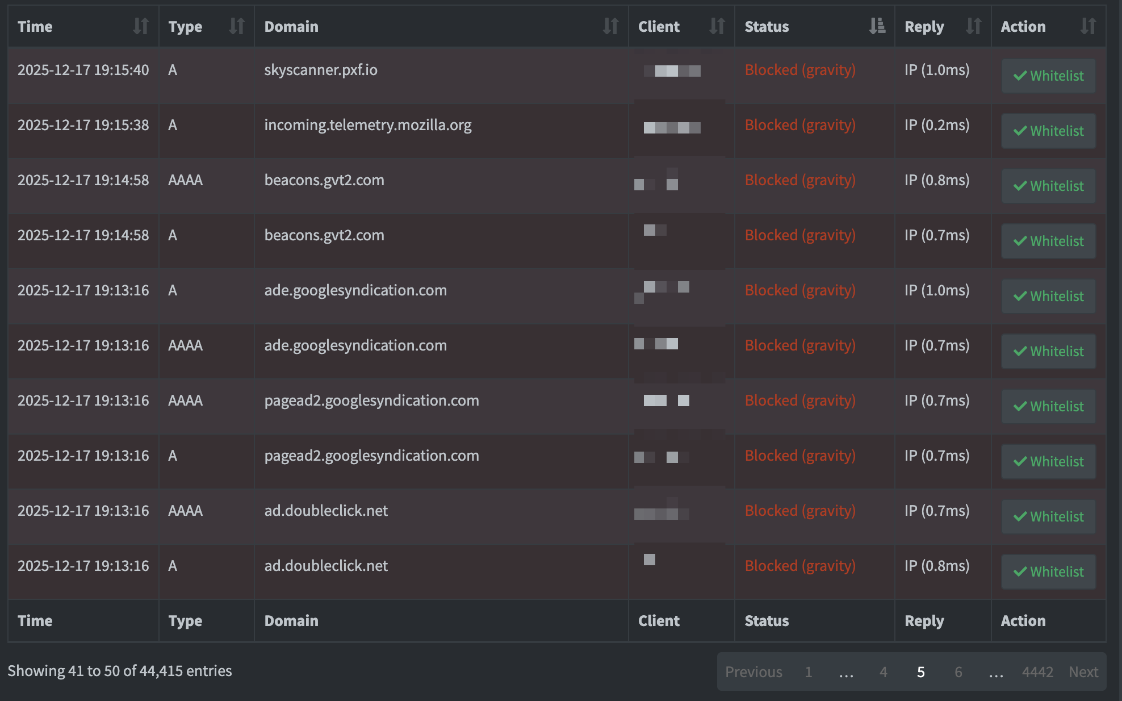The width and height of the screenshot is (1122, 701).
Task: Jump to the last page 4442
Action: 1039,672
